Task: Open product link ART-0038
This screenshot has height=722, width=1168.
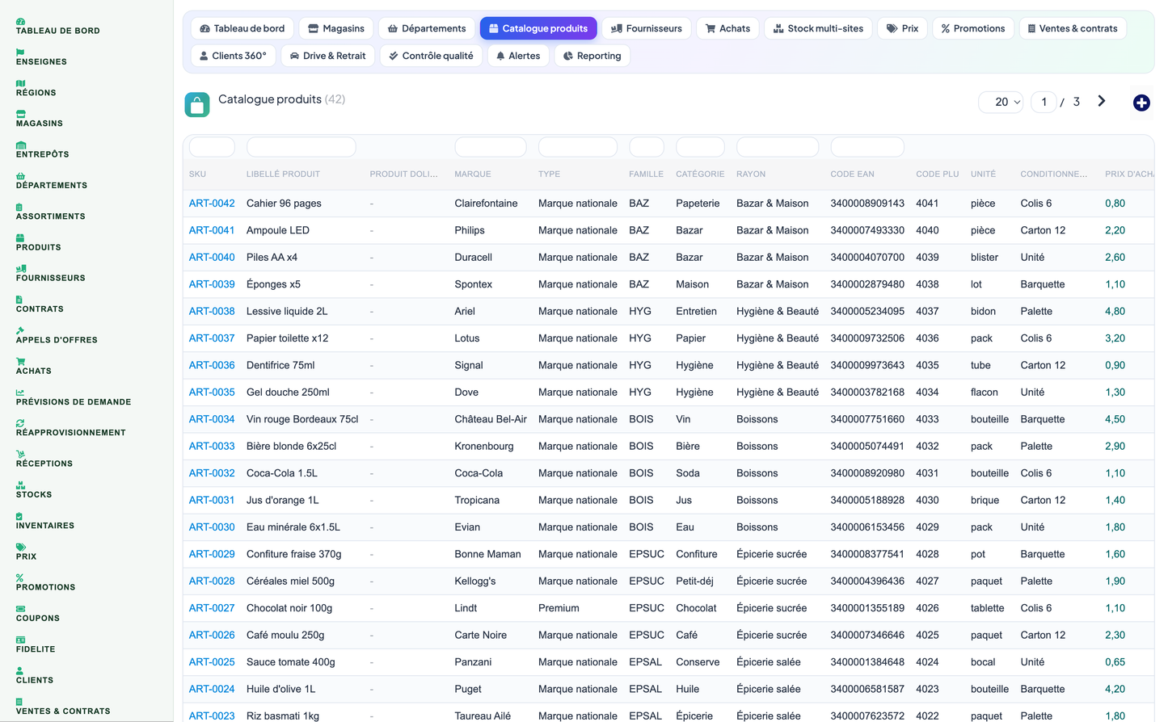Action: point(212,311)
